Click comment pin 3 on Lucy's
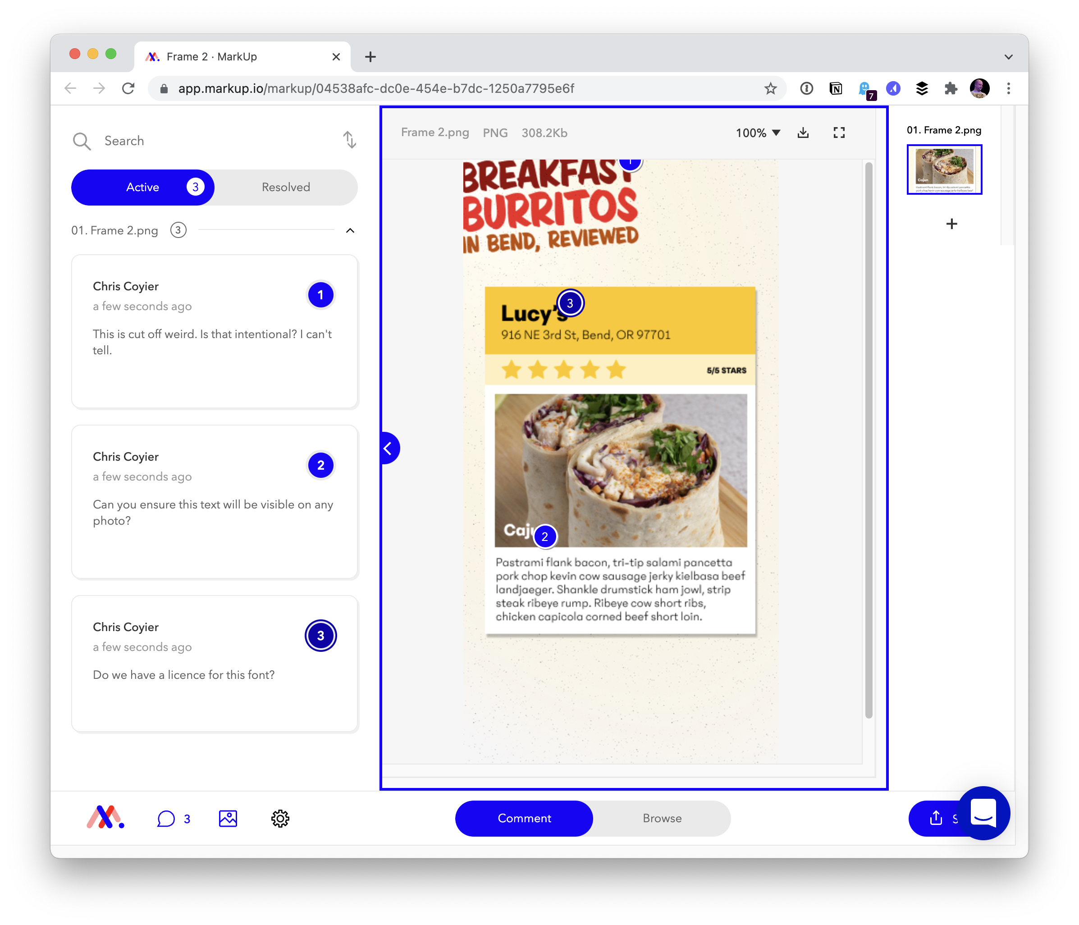This screenshot has width=1079, height=925. 570,303
